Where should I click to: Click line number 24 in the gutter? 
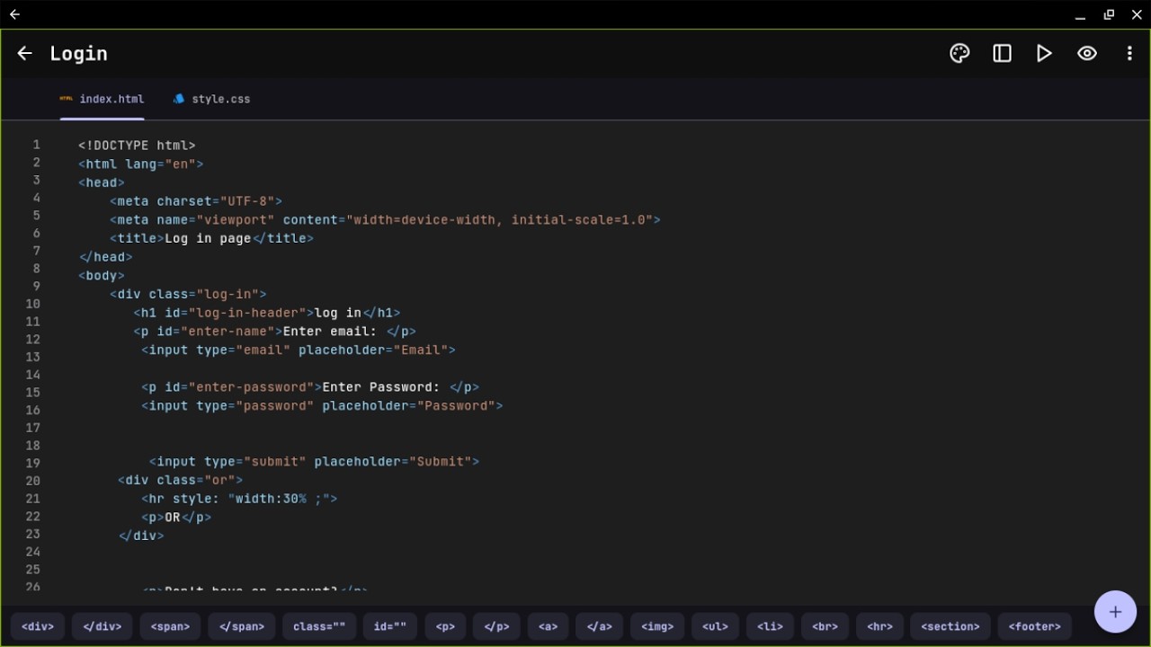click(32, 552)
